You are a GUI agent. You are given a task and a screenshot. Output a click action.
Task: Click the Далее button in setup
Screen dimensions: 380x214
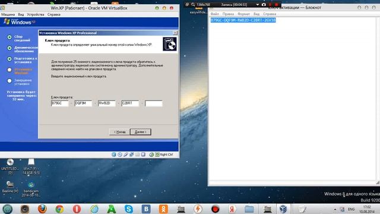click(x=141, y=132)
